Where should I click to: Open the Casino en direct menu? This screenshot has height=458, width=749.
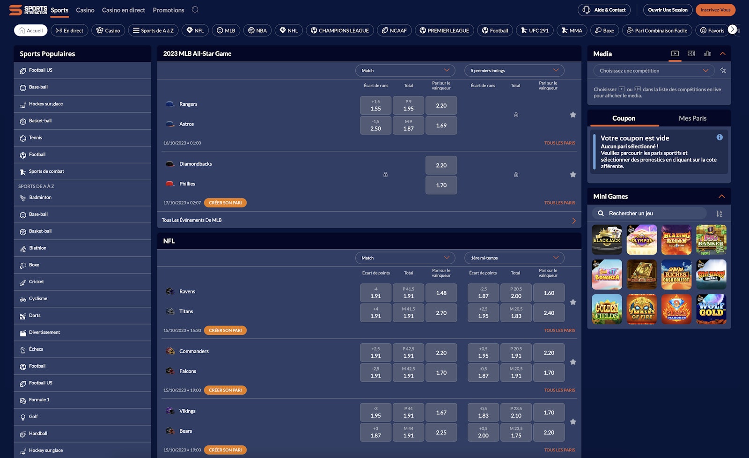click(124, 10)
